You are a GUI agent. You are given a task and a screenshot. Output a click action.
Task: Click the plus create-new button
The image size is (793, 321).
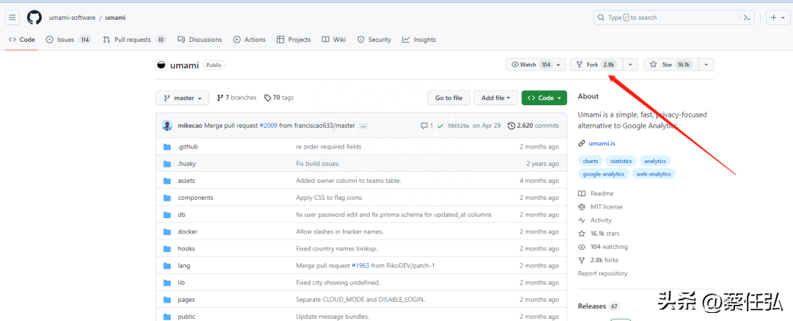(778, 18)
